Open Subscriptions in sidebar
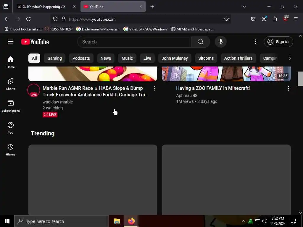Viewport: 303px width, 227px height. pos(11,106)
